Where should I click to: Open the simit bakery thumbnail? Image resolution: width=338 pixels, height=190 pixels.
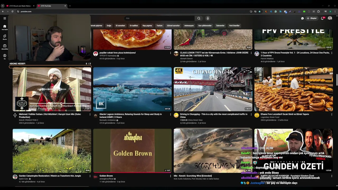[293, 89]
